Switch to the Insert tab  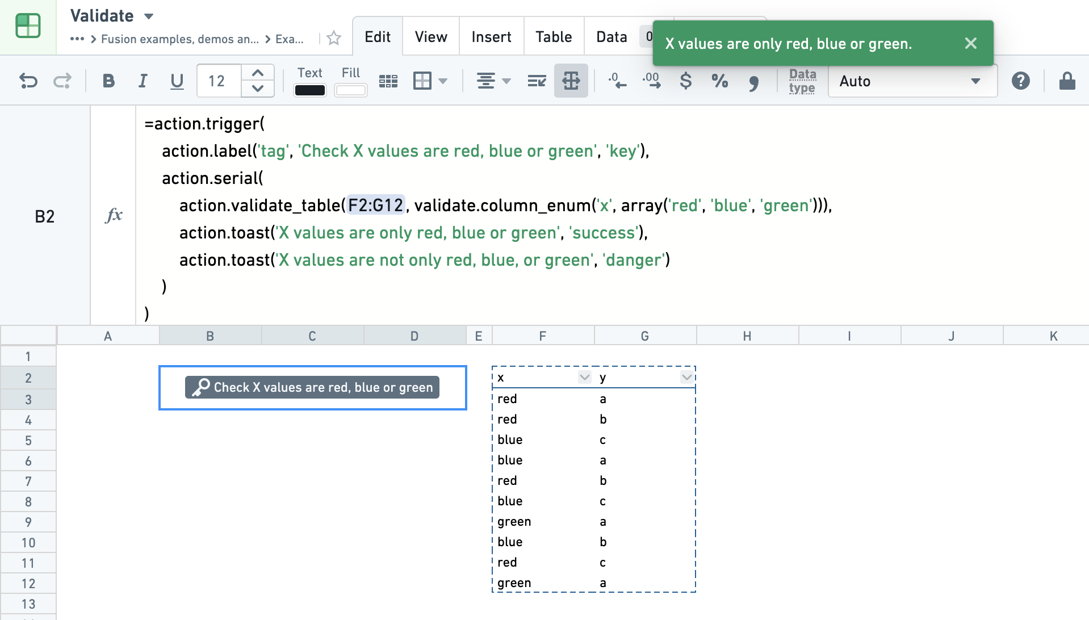click(491, 37)
